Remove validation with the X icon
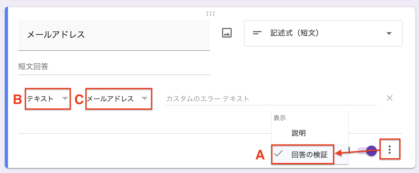The height and width of the screenshot is (173, 419). (390, 98)
